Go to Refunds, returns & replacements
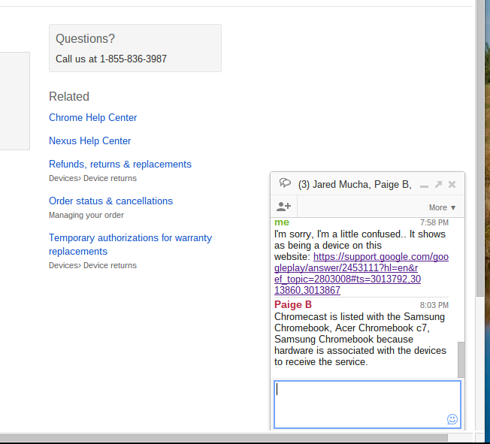Image resolution: width=490 pixels, height=444 pixels. [x=119, y=165]
